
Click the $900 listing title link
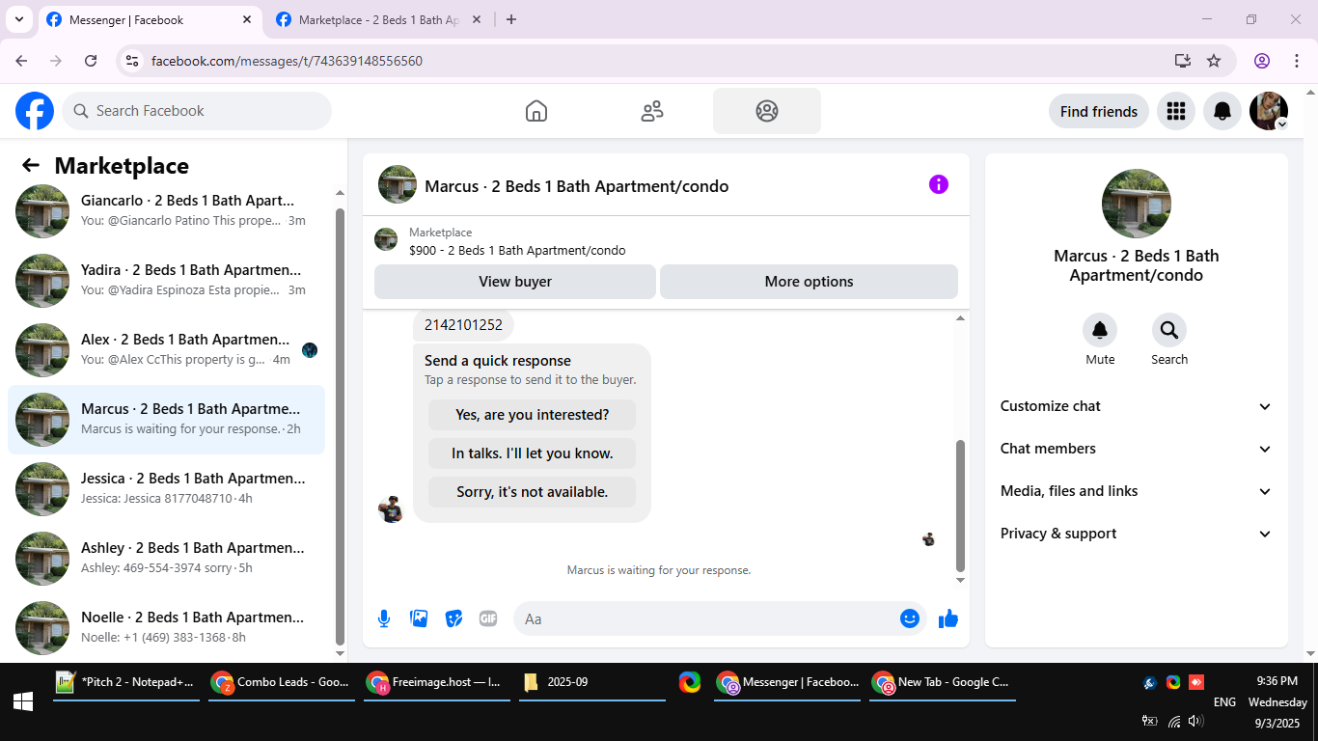pyautogui.click(x=517, y=251)
